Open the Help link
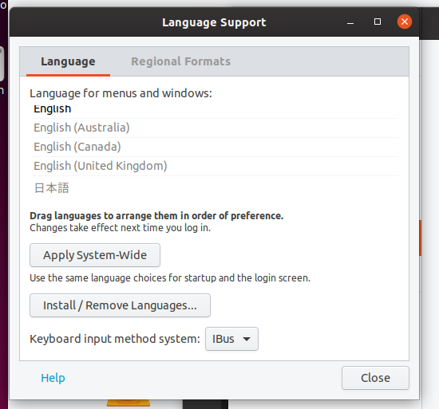This screenshot has height=409, width=439. pos(53,378)
